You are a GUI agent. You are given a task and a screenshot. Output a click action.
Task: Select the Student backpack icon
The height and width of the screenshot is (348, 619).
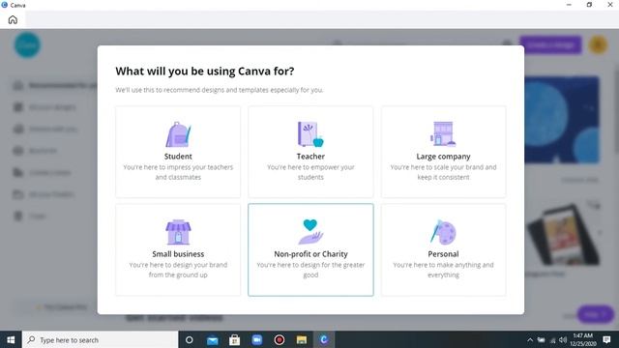click(x=178, y=134)
